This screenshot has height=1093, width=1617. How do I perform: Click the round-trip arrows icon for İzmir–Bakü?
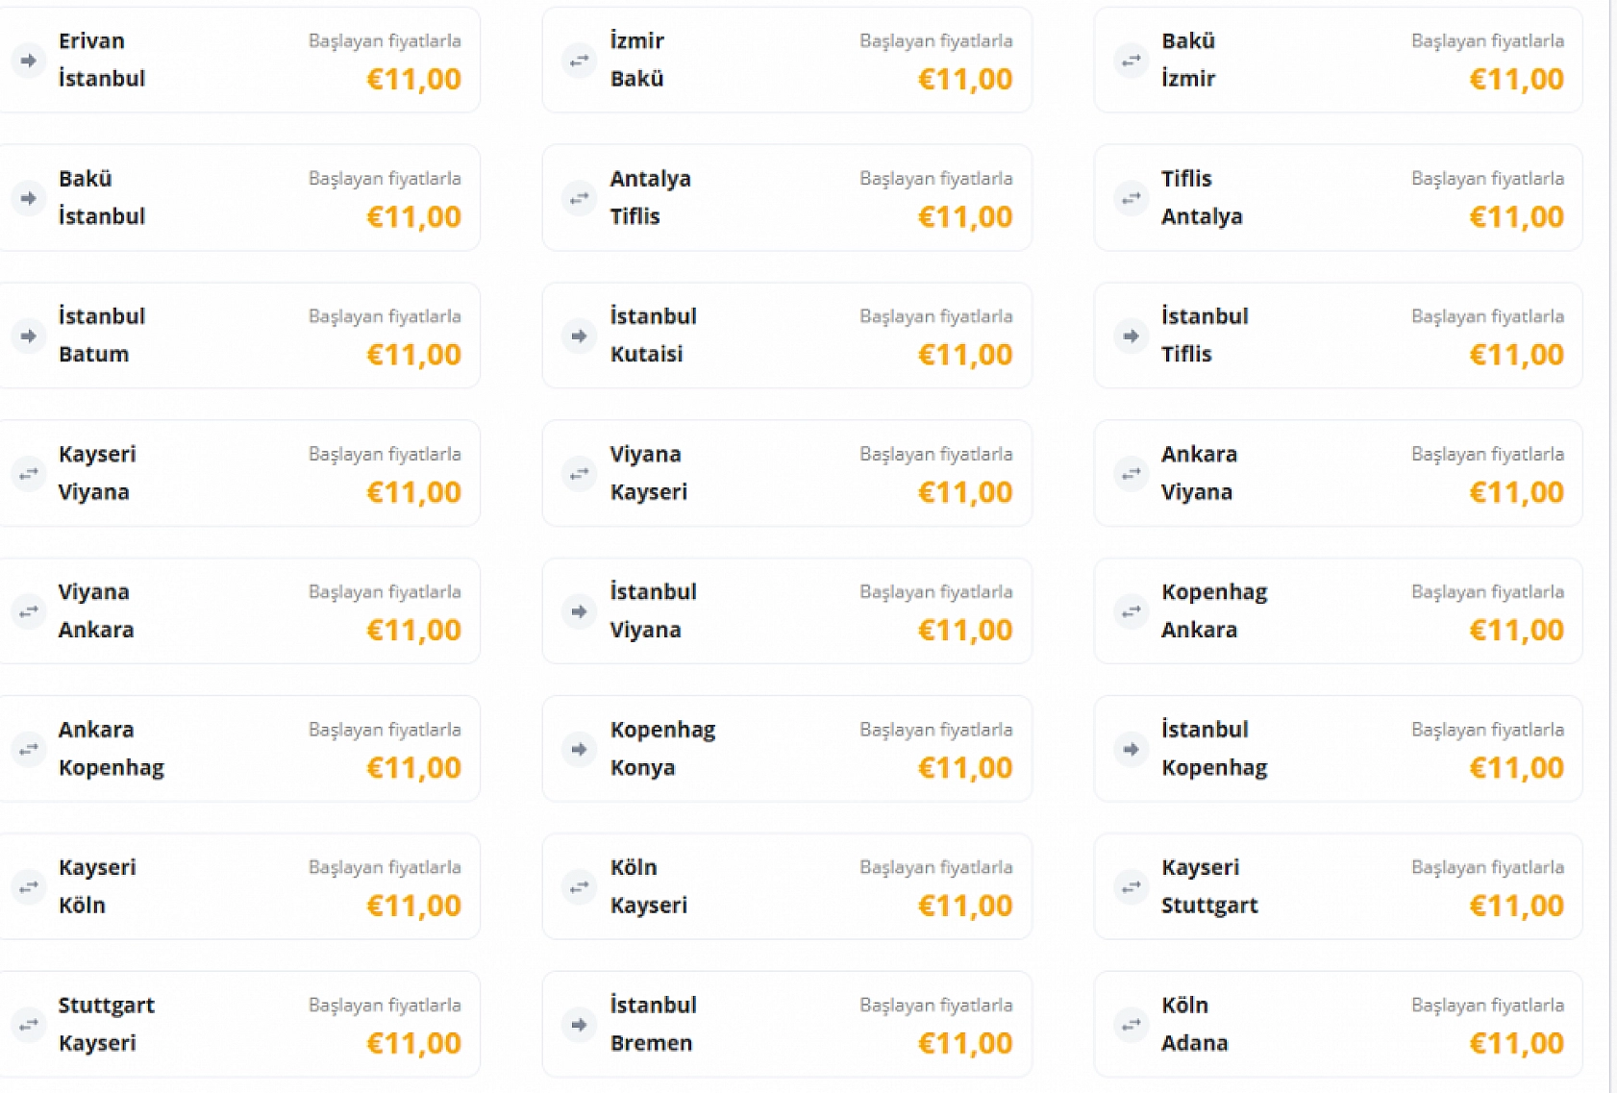point(579,61)
